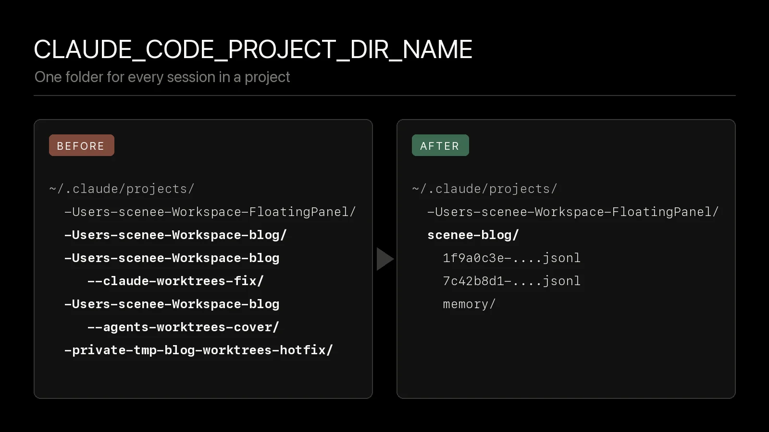769x432 pixels.
Task: Click the CLAUDE_CODE_PROJECT_DIR_NAME title
Action: tap(253, 49)
